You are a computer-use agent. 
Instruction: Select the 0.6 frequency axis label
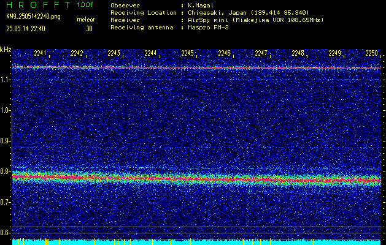pyautogui.click(x=5, y=233)
